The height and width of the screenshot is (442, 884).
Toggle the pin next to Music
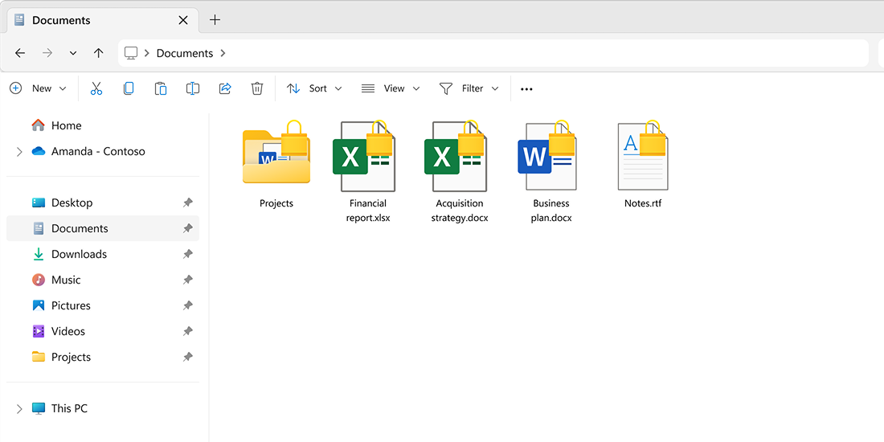click(x=187, y=280)
